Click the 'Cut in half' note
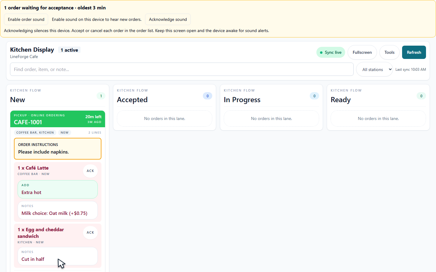The width and height of the screenshot is (436, 272). click(58, 256)
